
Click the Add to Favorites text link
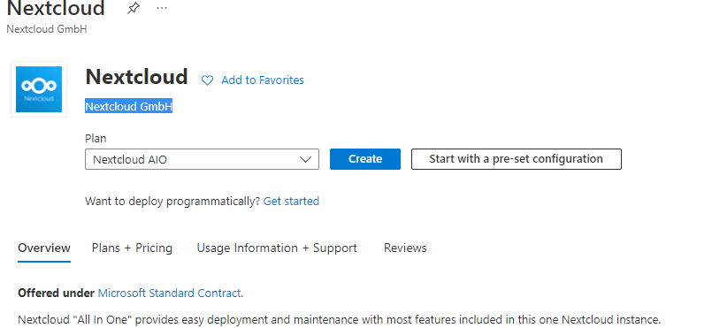pos(263,80)
